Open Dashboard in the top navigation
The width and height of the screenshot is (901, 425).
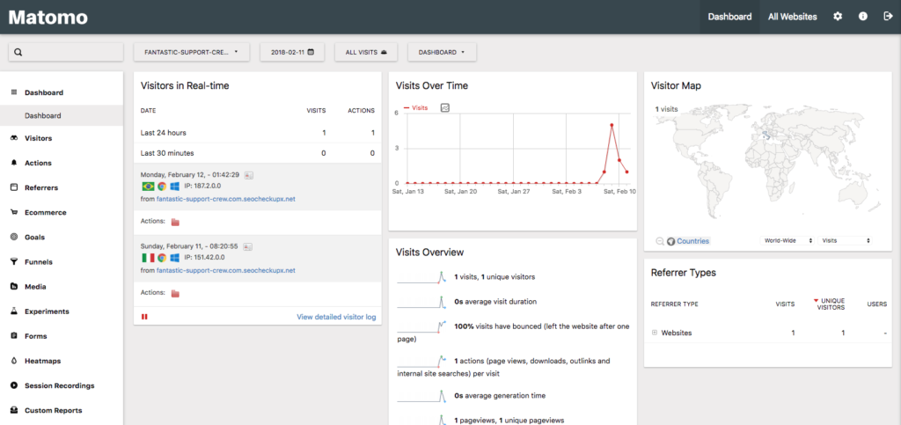(729, 17)
